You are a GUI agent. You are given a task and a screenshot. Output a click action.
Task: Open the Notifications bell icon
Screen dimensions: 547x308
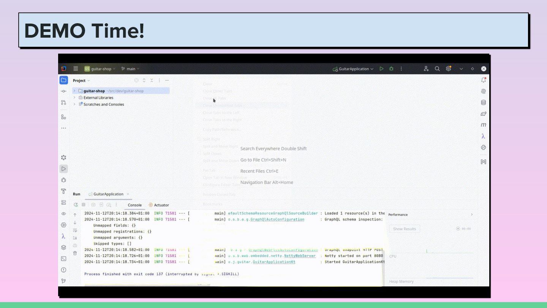pos(484,80)
